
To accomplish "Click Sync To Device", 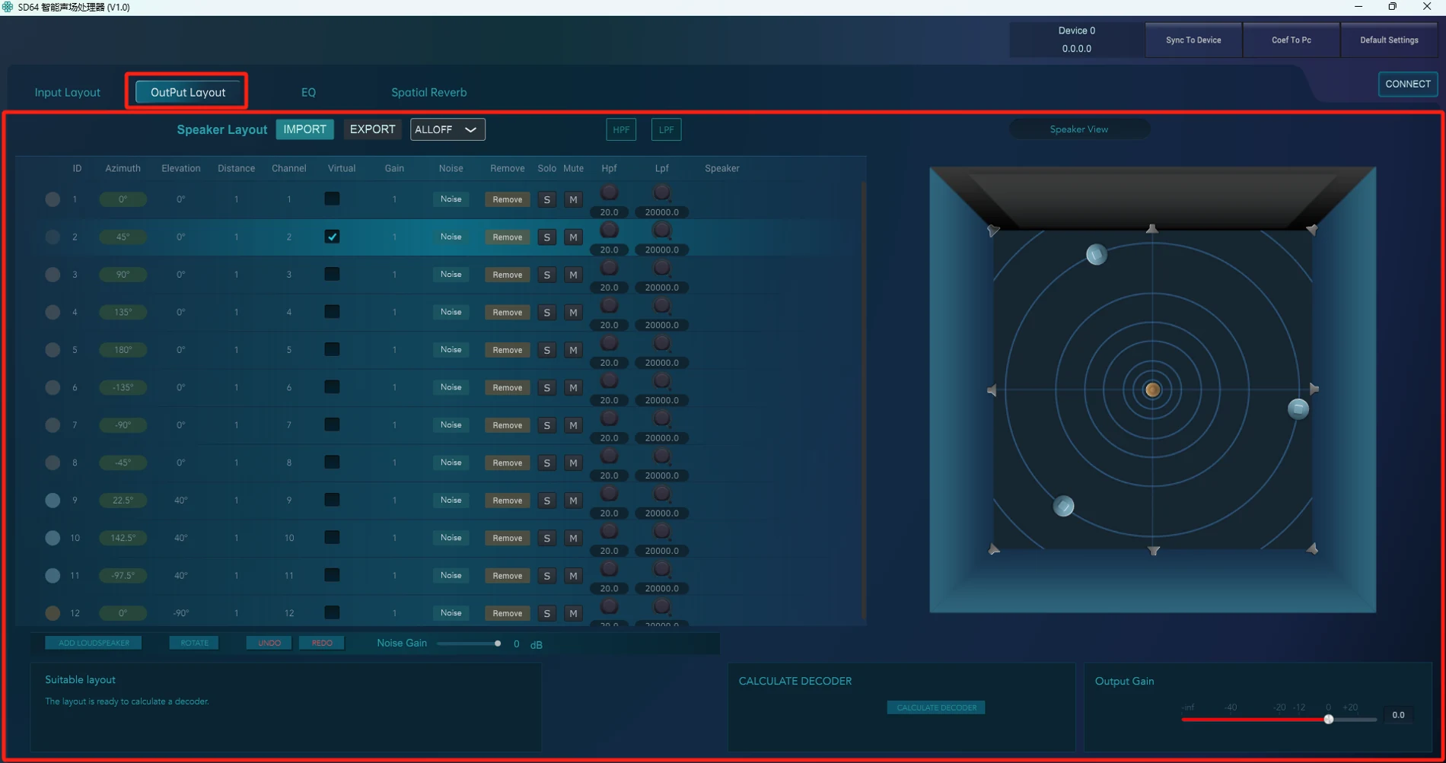I will pos(1193,40).
